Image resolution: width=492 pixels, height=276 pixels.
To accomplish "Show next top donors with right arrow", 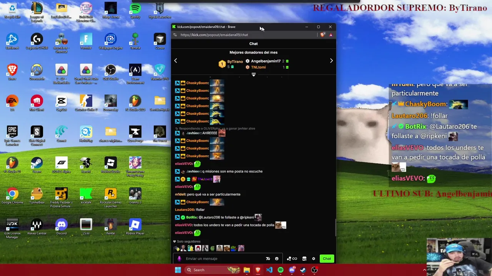I will [x=331, y=61].
